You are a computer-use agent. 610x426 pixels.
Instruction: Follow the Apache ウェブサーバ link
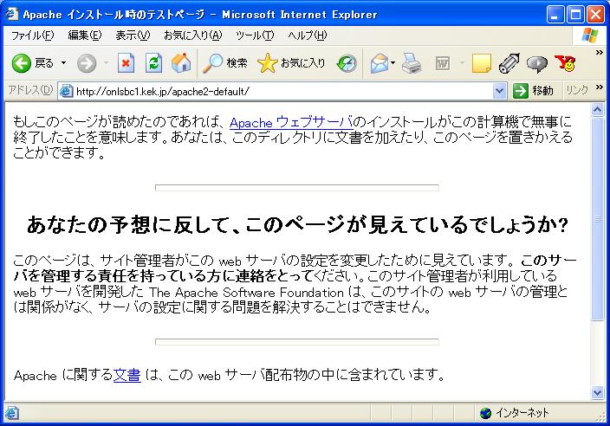click(291, 122)
